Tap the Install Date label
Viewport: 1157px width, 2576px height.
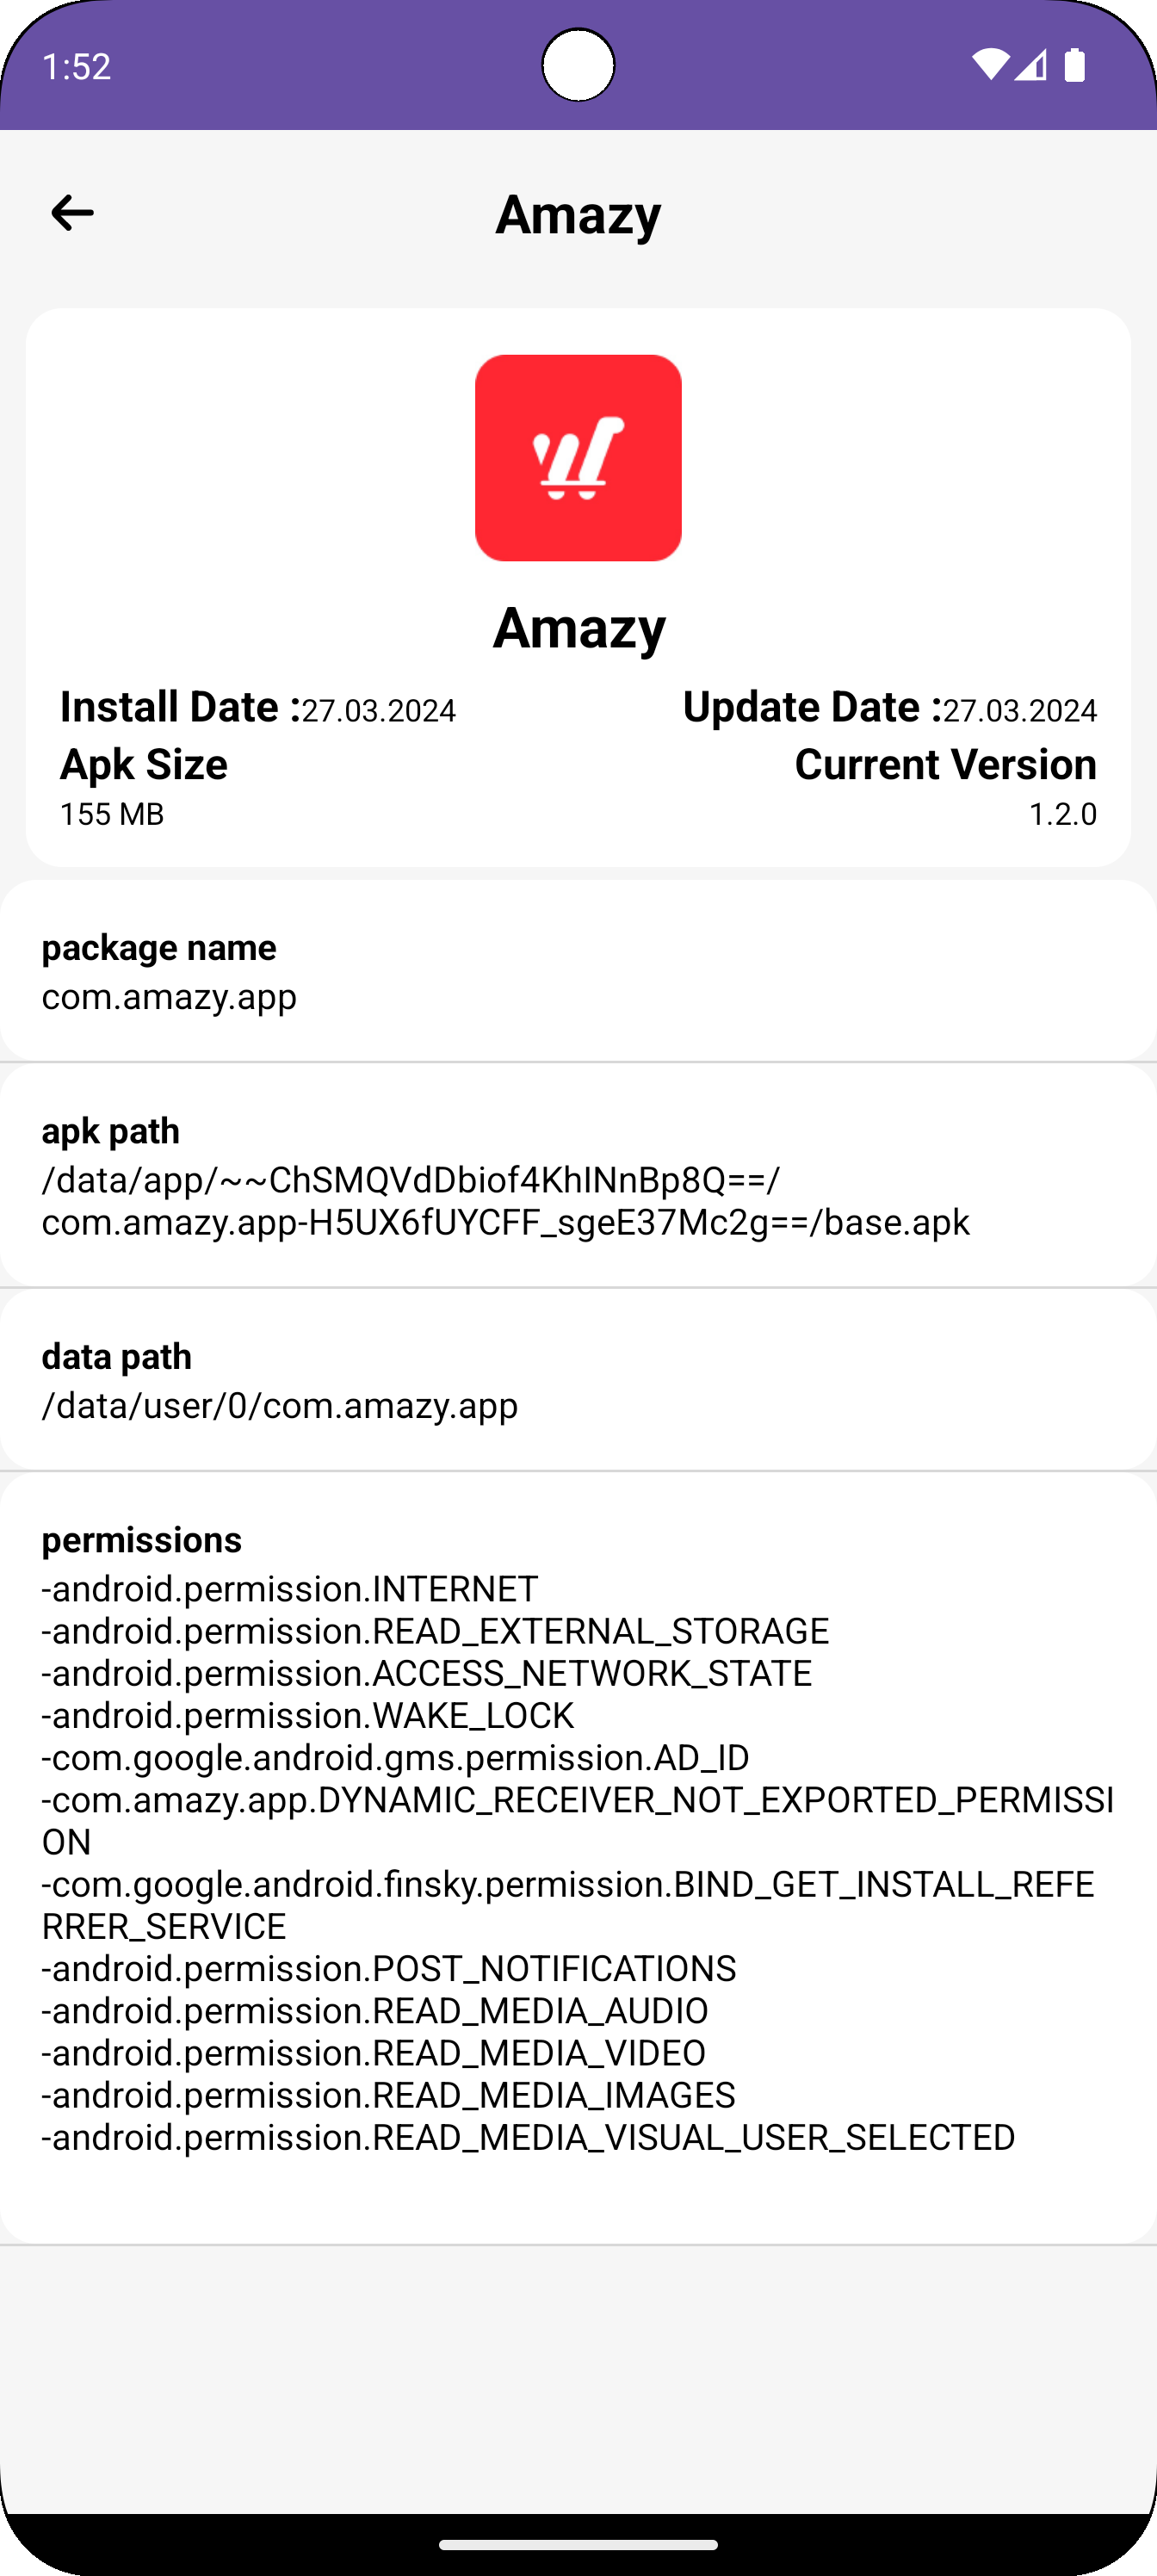(x=180, y=707)
